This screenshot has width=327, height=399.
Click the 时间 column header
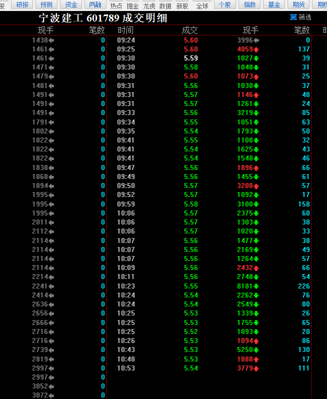125,30
